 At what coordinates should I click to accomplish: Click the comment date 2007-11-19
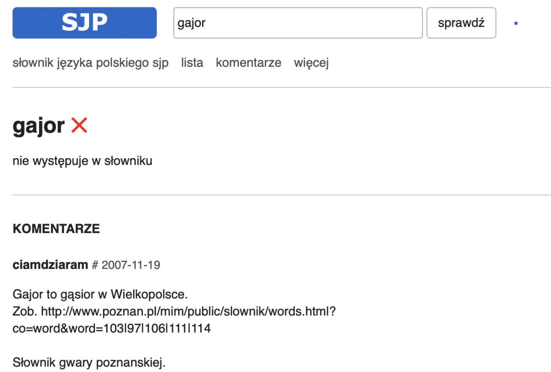[x=131, y=265]
